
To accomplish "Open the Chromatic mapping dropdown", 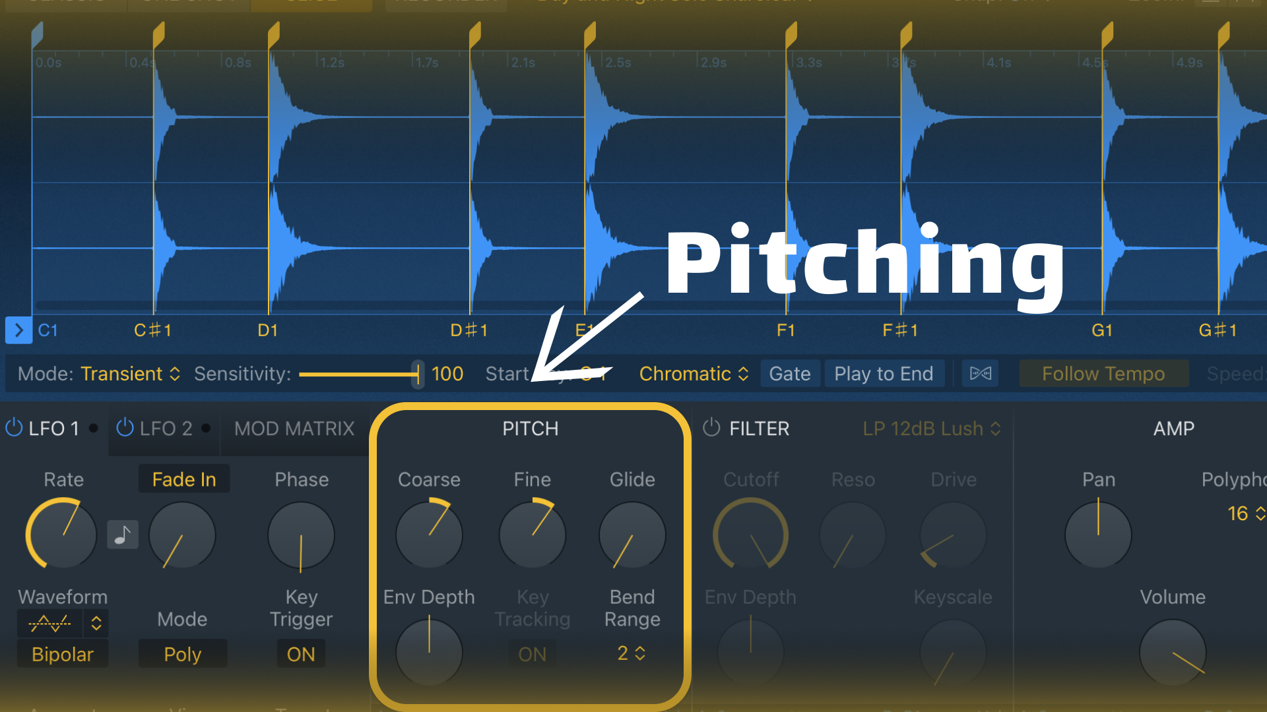I will (694, 374).
